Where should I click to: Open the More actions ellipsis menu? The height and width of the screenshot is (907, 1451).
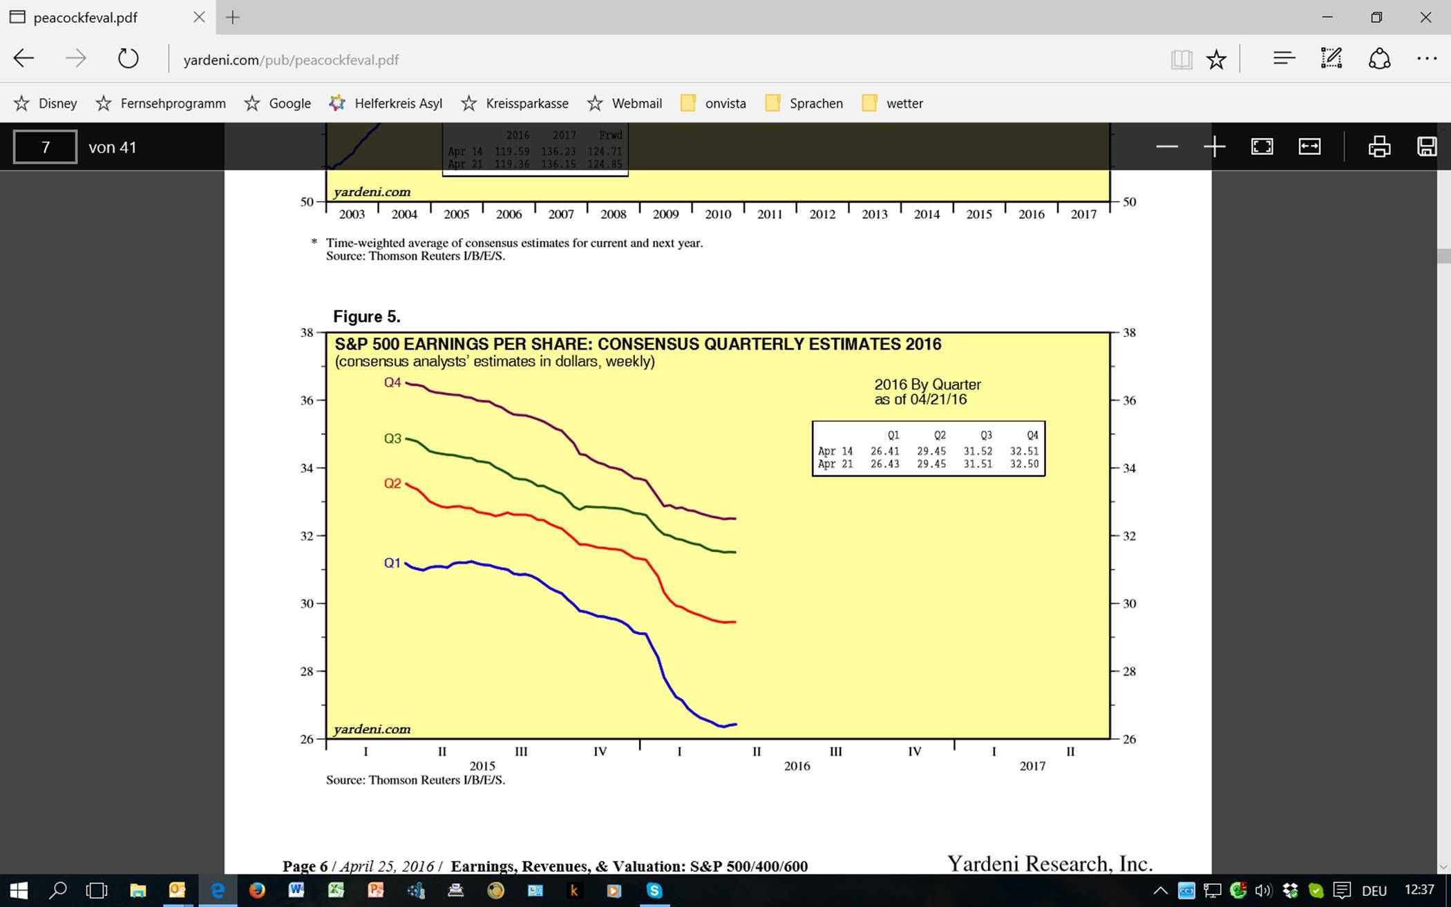tap(1426, 59)
